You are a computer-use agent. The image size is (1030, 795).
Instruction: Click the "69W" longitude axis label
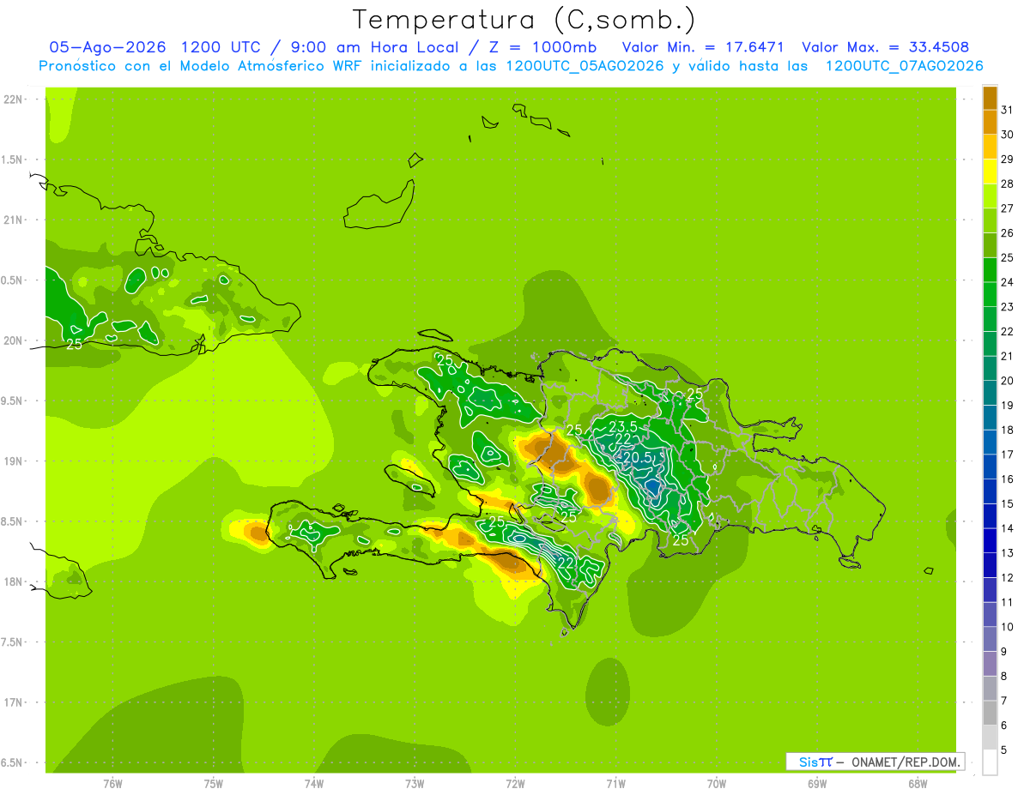(817, 784)
